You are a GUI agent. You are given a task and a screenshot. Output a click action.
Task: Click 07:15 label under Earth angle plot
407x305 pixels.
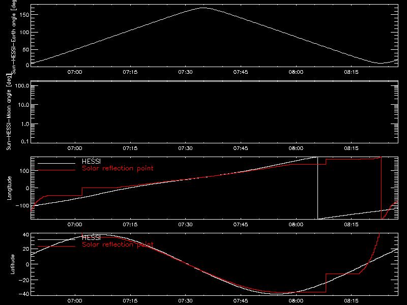coord(130,72)
